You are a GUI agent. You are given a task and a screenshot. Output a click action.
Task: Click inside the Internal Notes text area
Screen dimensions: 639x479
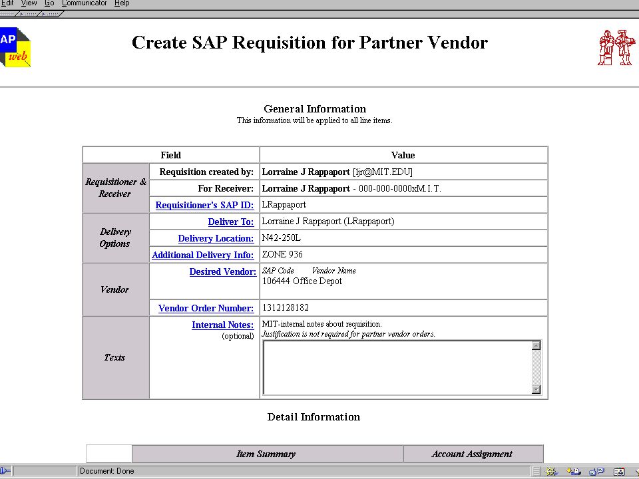pos(397,367)
